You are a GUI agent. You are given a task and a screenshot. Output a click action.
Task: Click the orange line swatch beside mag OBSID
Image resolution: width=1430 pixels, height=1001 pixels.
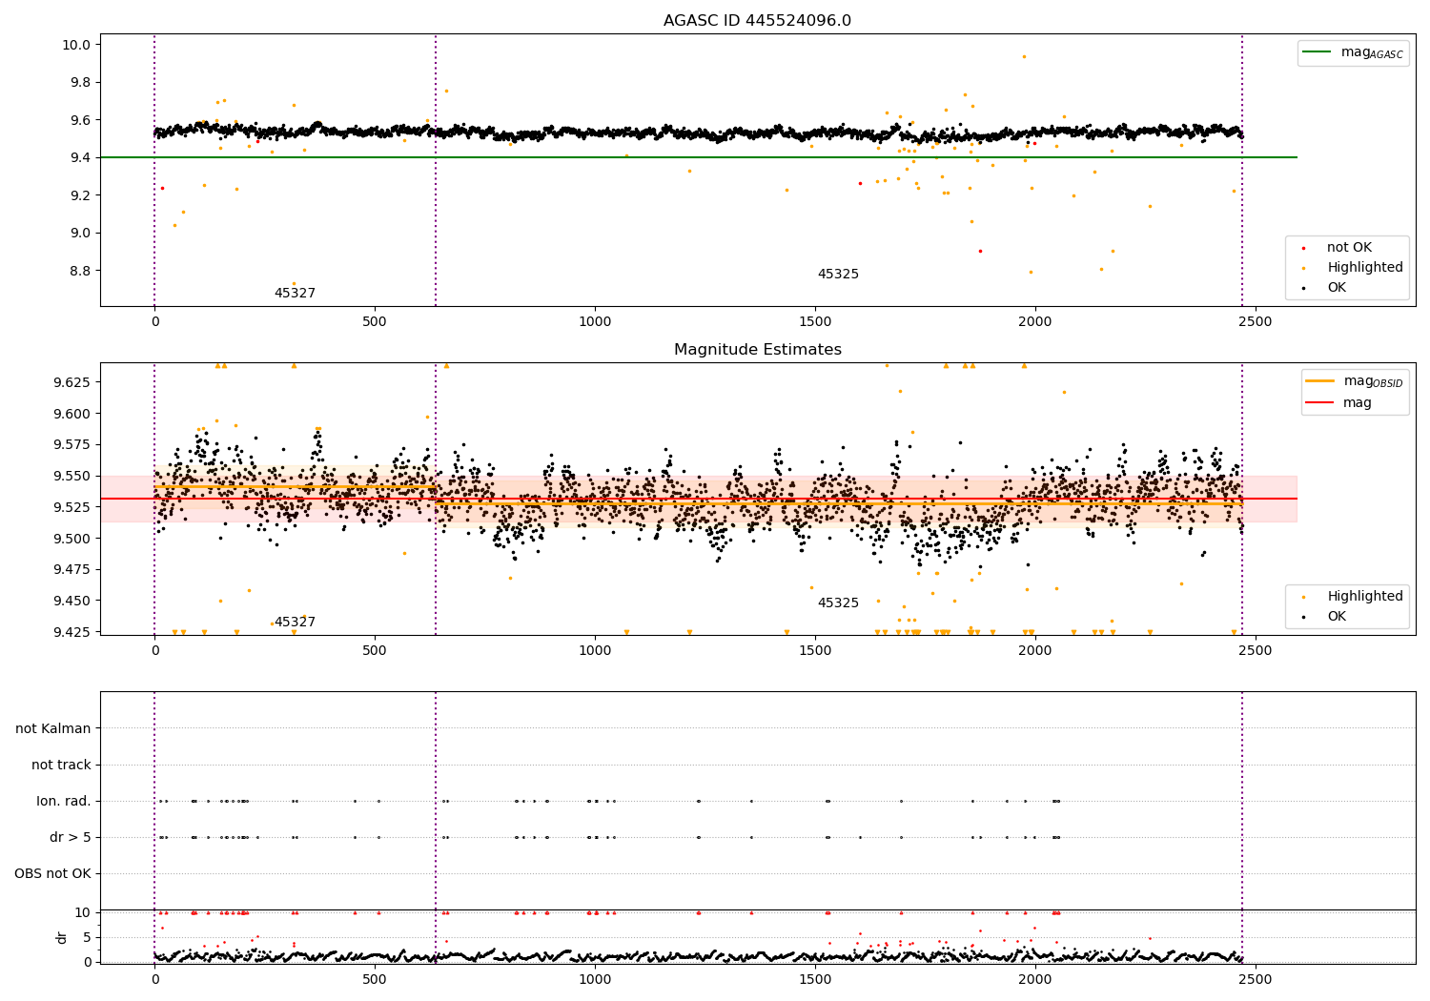pos(1320,381)
